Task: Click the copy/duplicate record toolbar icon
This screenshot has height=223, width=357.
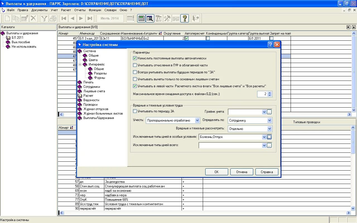Action: point(16,18)
